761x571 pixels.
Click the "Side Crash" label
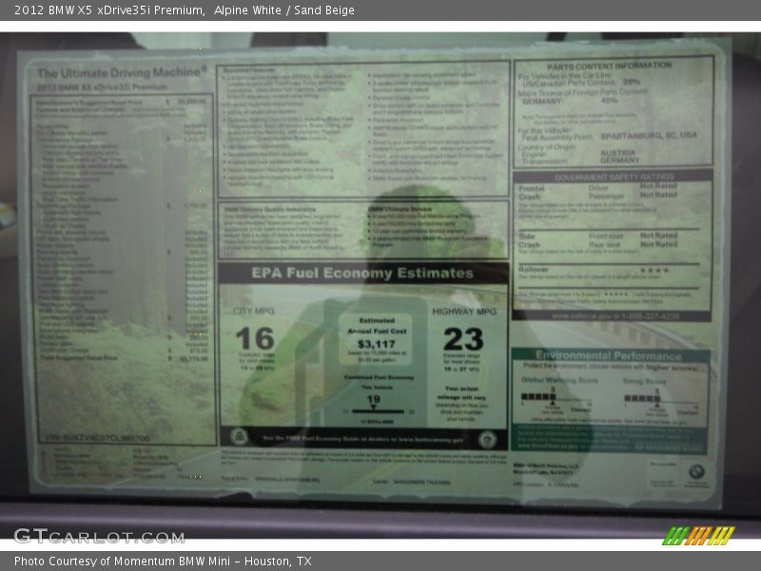click(529, 241)
